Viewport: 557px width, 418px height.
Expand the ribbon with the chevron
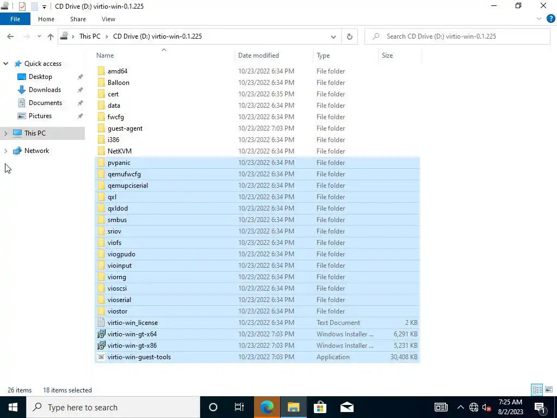coord(539,19)
